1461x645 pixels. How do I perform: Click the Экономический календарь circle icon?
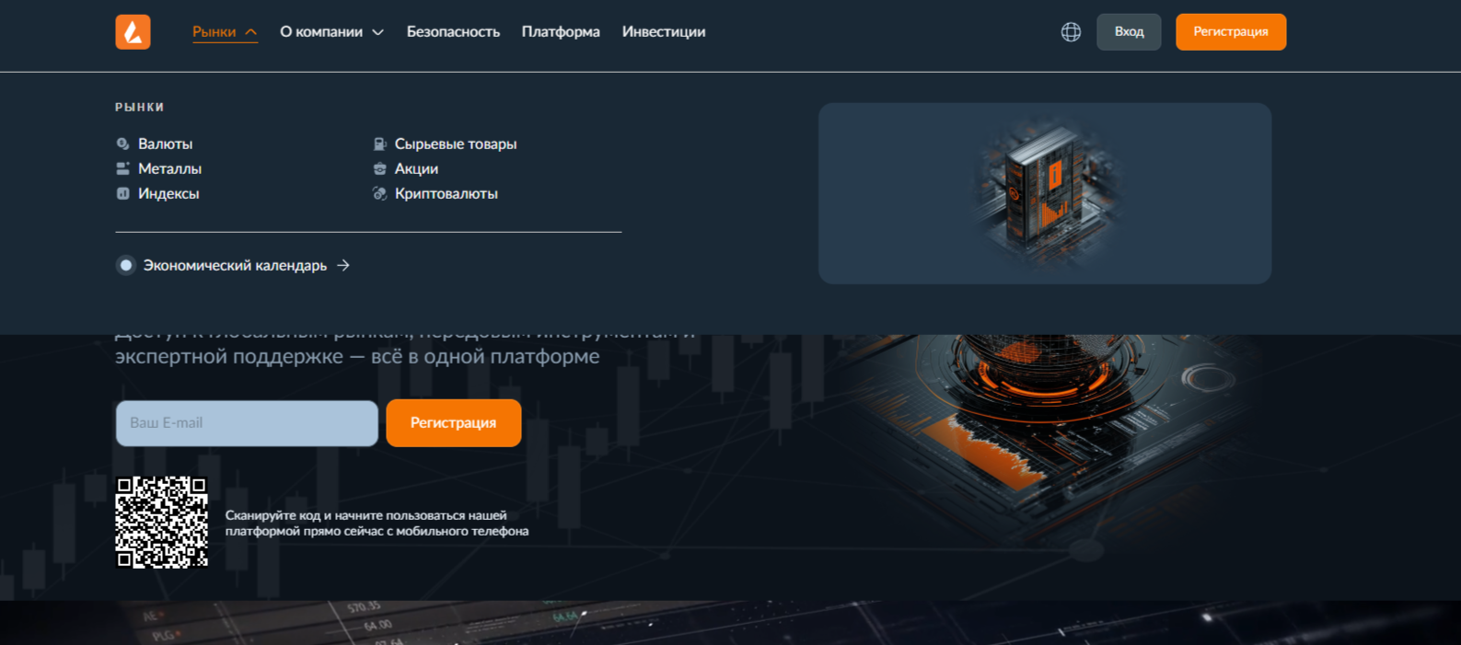pos(126,265)
